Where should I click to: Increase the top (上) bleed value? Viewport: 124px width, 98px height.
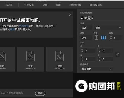tap(82, 49)
